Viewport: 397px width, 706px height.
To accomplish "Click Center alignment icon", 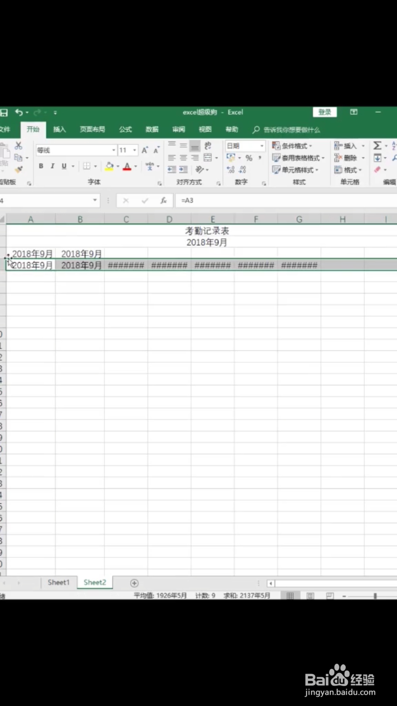I will (x=183, y=158).
